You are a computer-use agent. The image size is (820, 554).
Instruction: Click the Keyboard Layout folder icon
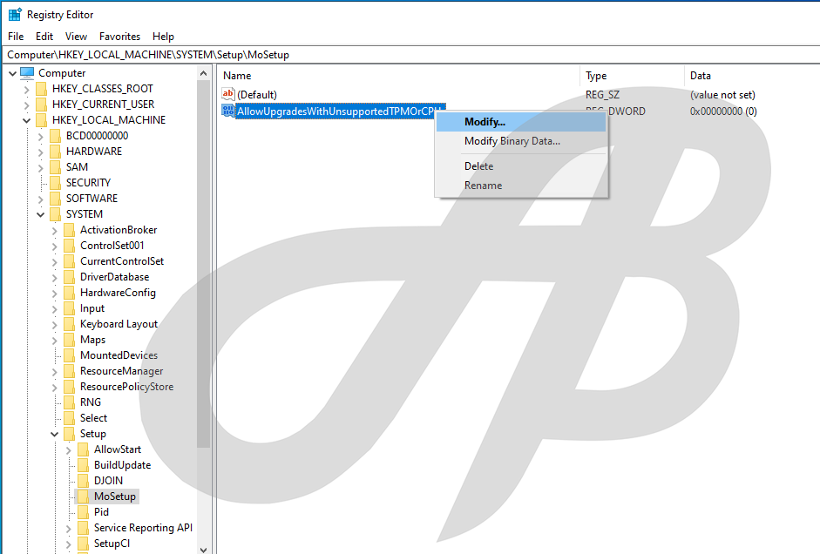click(x=70, y=324)
